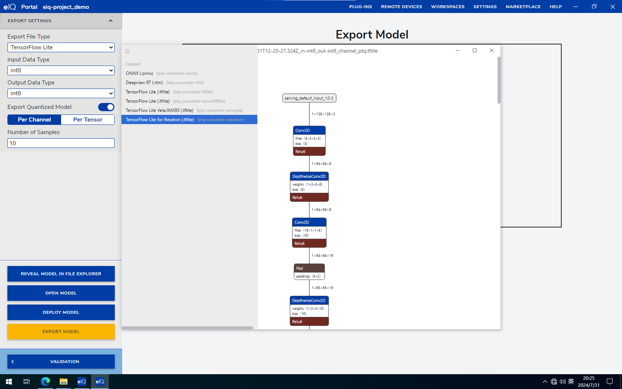Click the Export Model button
This screenshot has width=622, height=389.
(x=61, y=332)
